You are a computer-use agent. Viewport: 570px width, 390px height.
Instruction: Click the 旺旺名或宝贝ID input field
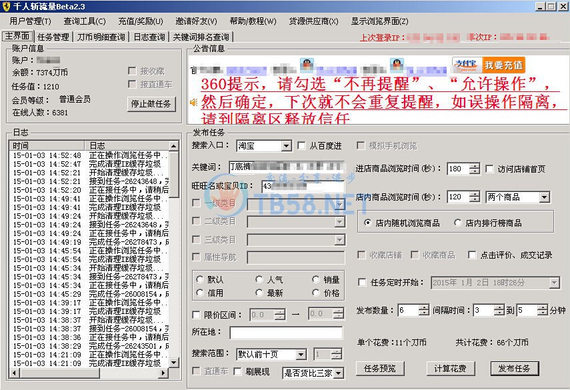(303, 187)
